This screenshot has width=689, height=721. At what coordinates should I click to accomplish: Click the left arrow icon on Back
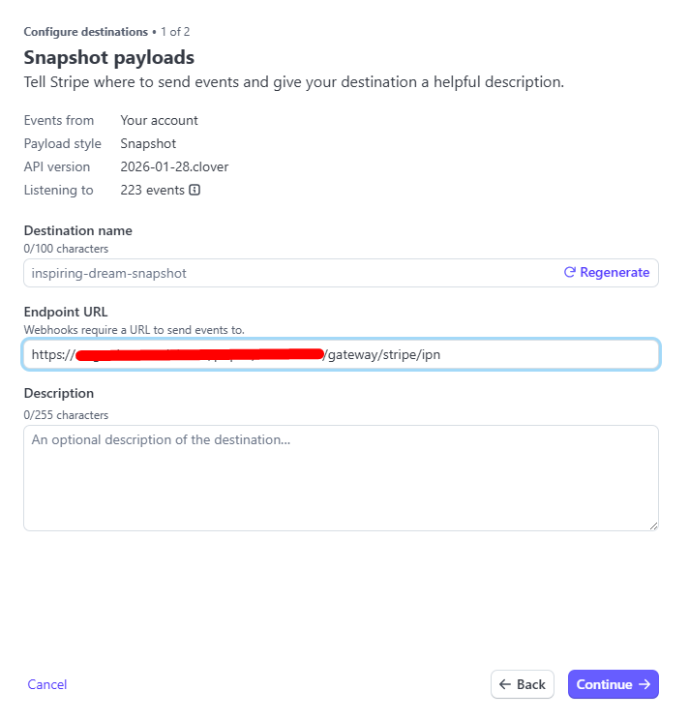coord(504,684)
